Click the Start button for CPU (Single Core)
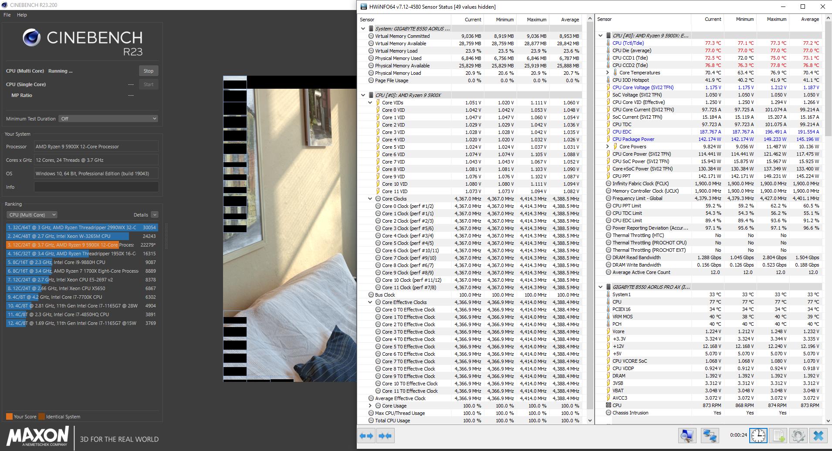 tap(149, 84)
